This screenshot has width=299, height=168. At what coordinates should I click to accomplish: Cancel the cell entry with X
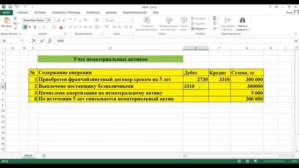pyautogui.click(x=34, y=41)
